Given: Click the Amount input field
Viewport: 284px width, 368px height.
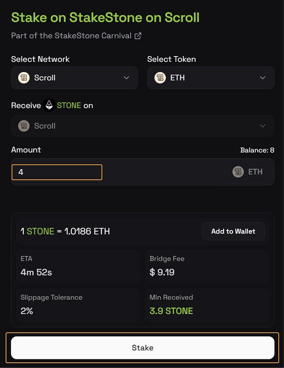Looking at the screenshot, I should click(57, 172).
